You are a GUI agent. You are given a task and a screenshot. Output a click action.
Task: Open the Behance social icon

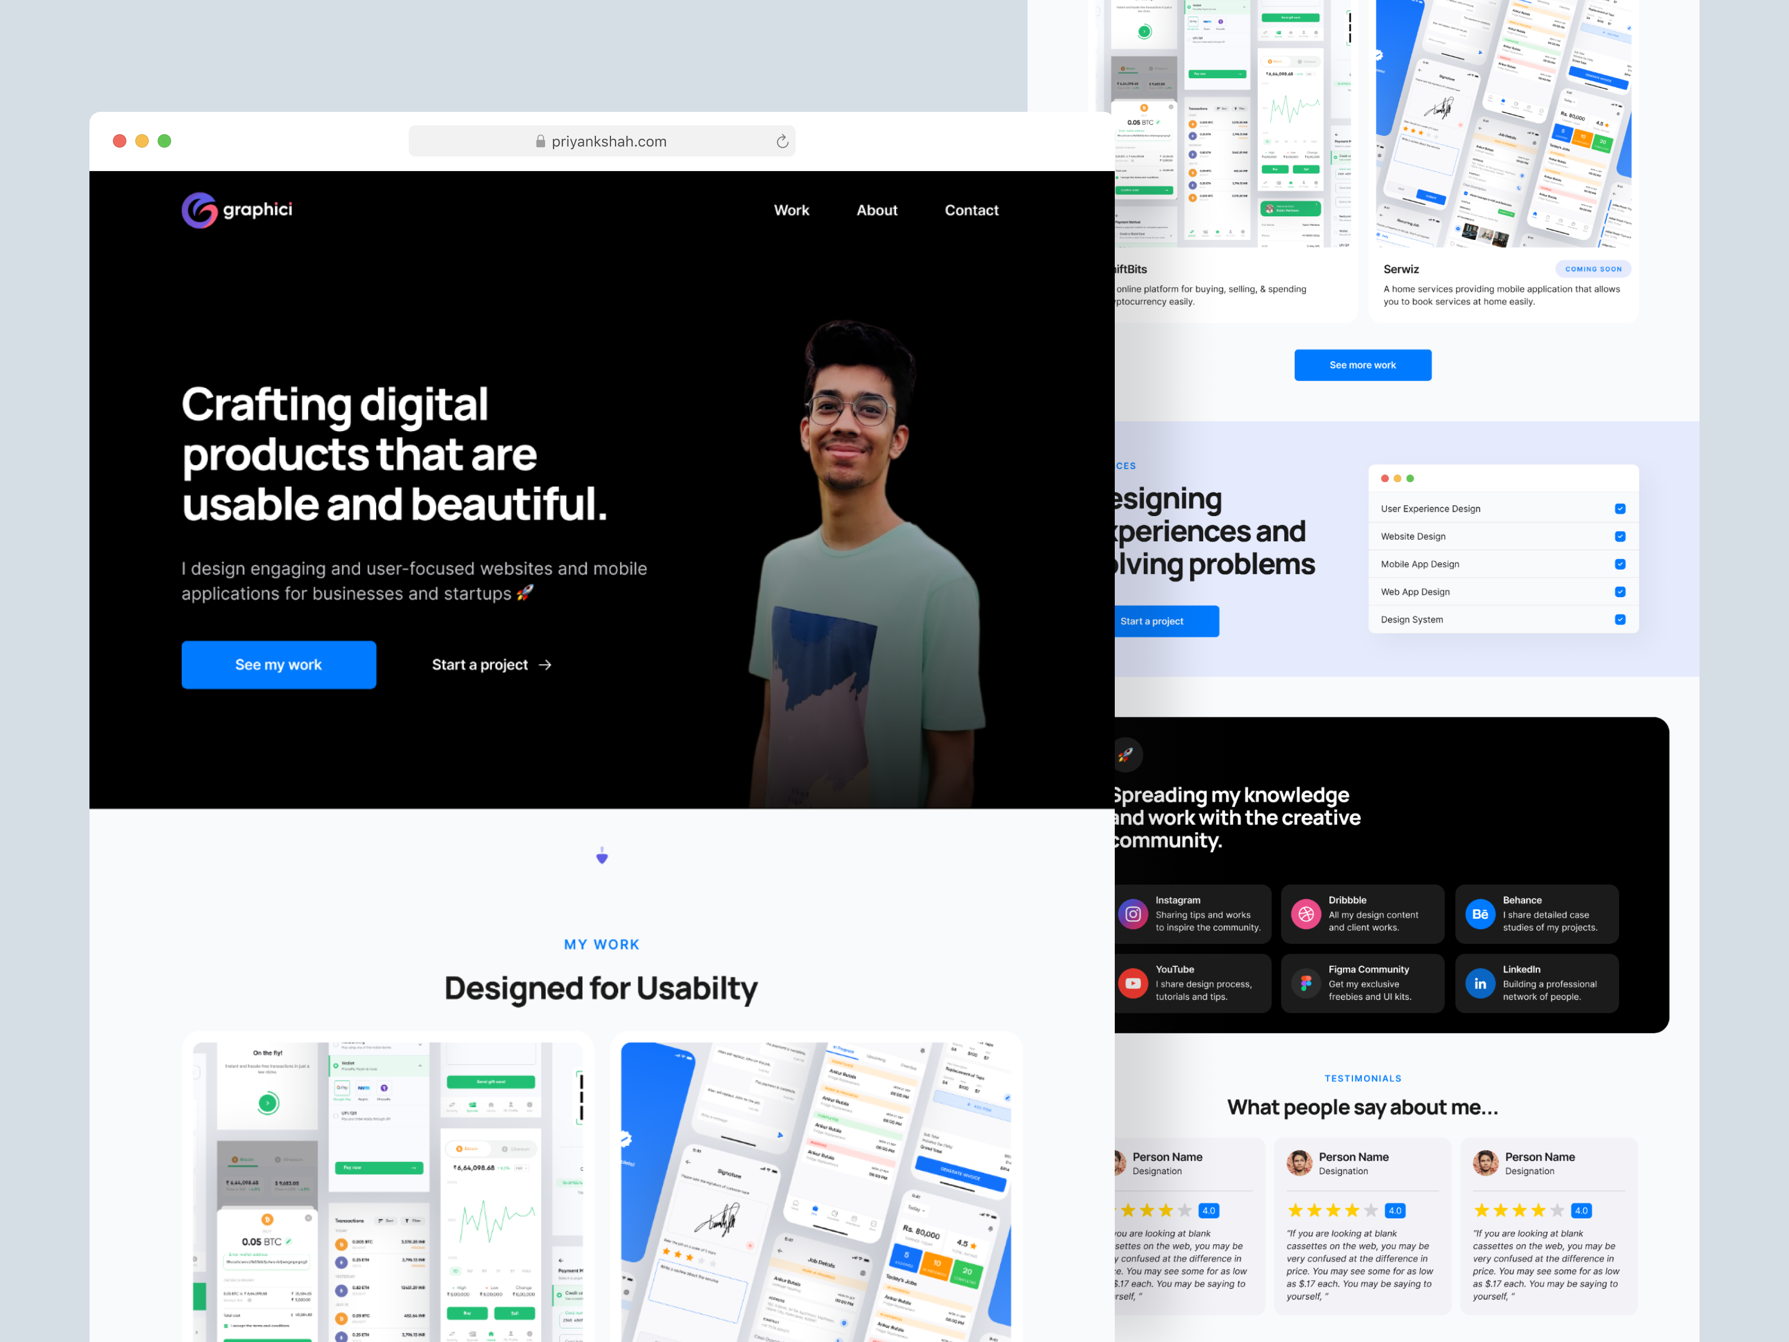(x=1479, y=914)
